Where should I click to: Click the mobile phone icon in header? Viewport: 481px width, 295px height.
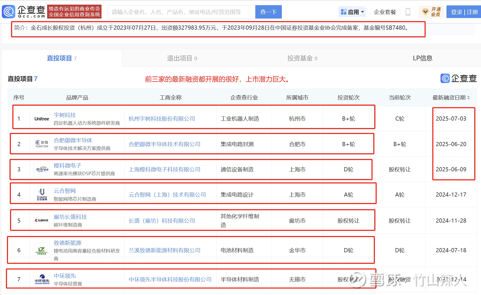pyautogui.click(x=408, y=12)
